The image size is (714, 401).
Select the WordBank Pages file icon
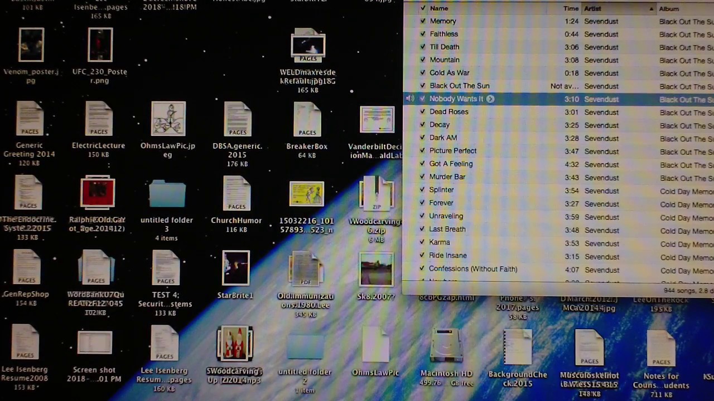[96, 268]
